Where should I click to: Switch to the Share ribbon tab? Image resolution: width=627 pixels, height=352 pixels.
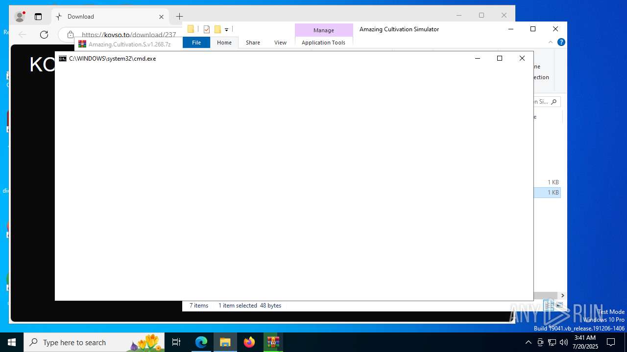coord(253,43)
